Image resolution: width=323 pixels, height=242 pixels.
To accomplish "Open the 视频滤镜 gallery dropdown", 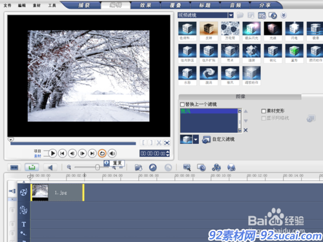I will [231, 15].
